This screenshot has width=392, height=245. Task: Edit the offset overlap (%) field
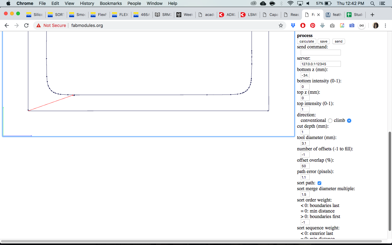[305, 166]
